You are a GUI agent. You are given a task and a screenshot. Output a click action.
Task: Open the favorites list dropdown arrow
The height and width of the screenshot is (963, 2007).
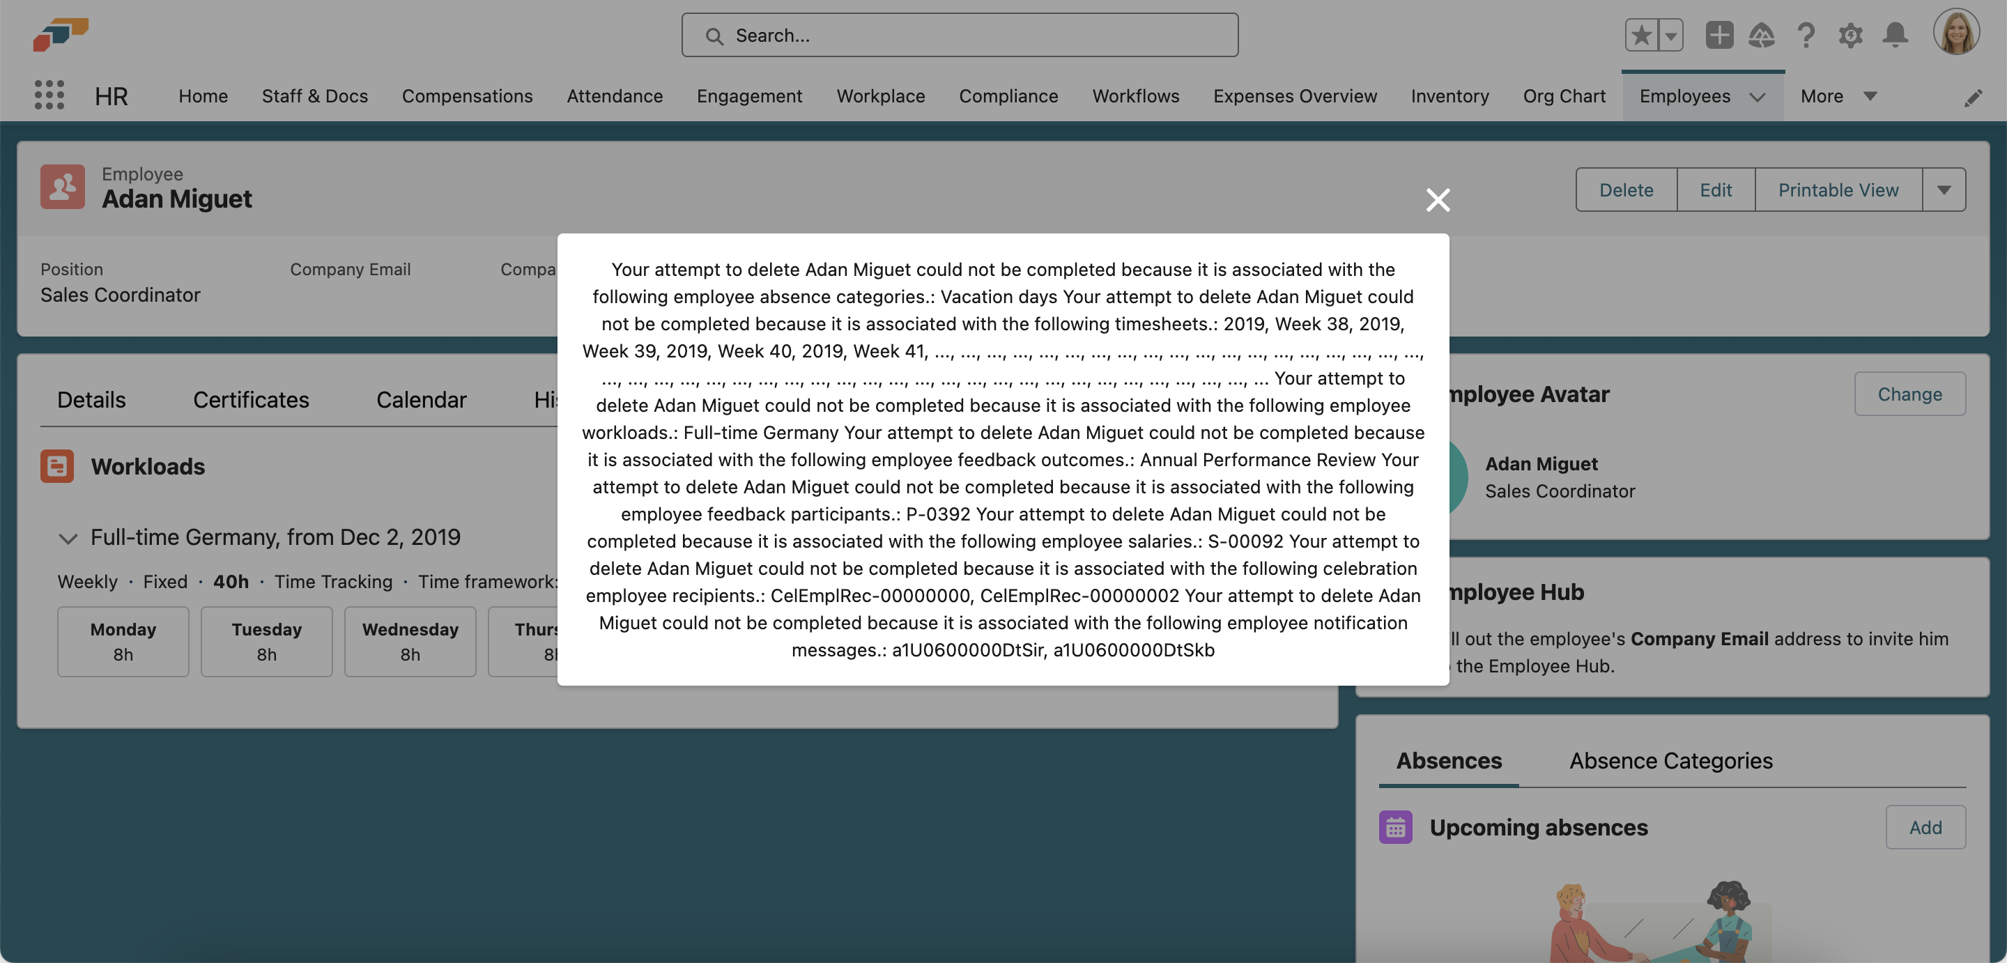click(1670, 35)
